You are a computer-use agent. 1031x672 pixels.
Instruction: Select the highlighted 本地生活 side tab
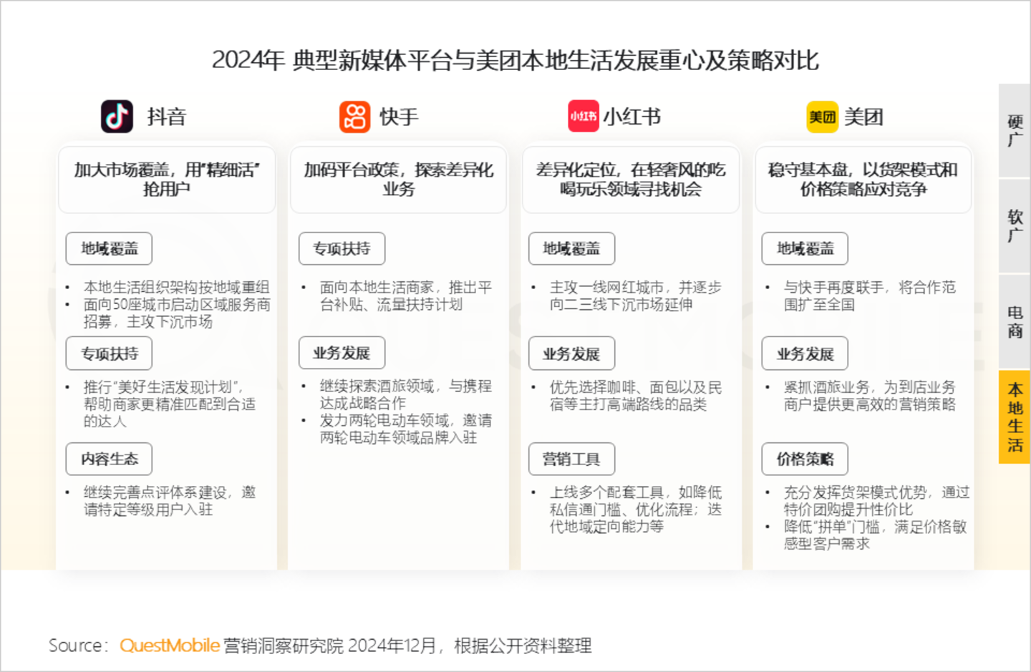(1015, 417)
